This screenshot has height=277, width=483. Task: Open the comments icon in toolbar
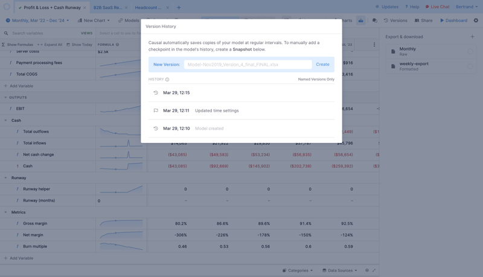[x=374, y=21]
